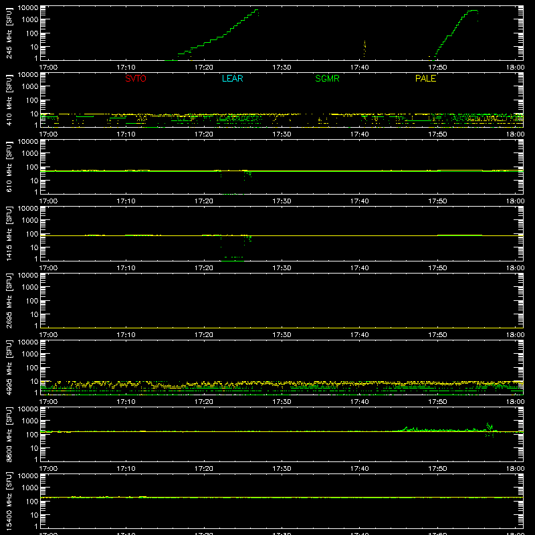Select the 410 MHz [SFU] axis label
Image resolution: width=535 pixels, height=535 pixels.
click(x=9, y=100)
